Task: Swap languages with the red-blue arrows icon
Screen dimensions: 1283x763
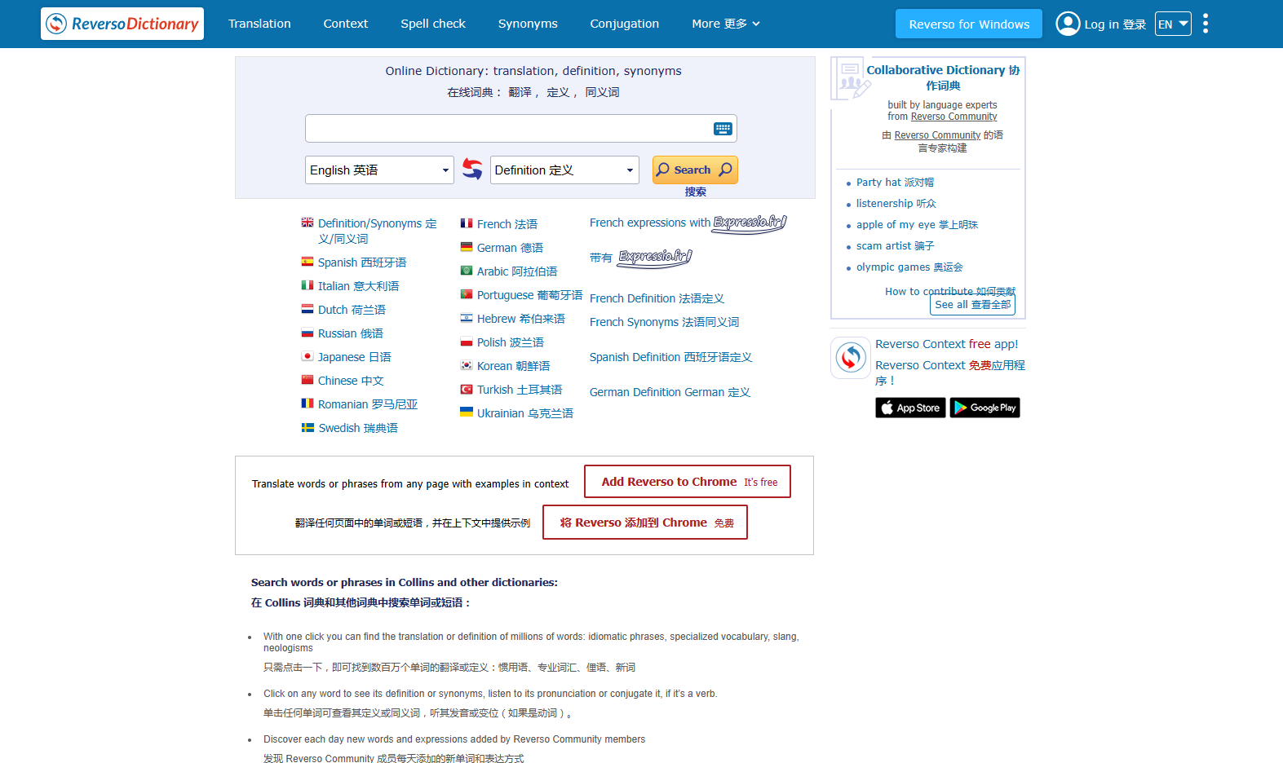Action: click(x=472, y=170)
